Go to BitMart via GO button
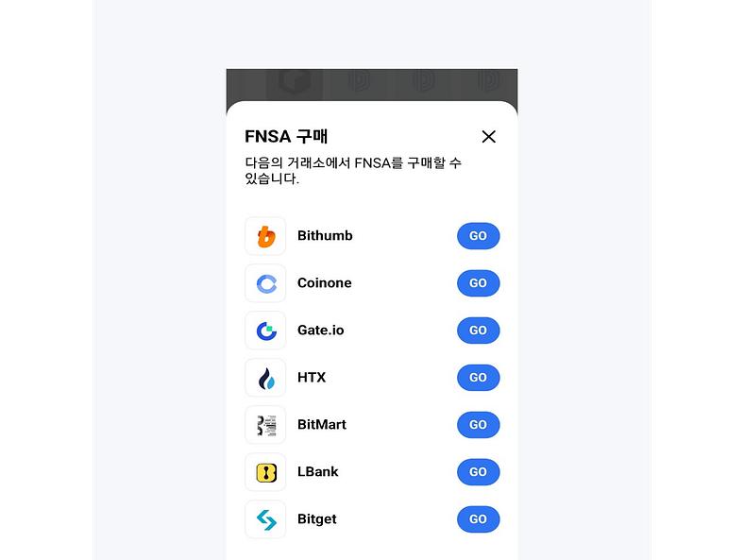 point(478,425)
